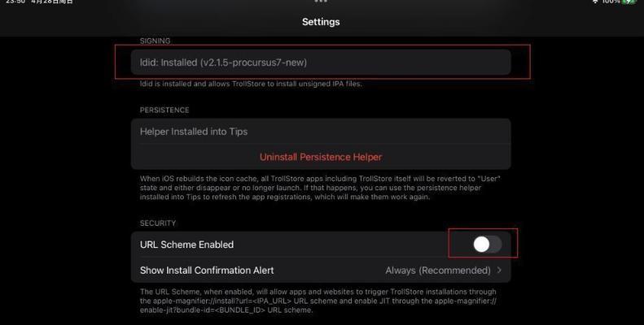Tap the status bar clock
This screenshot has width=644, height=325.
(15, 2)
